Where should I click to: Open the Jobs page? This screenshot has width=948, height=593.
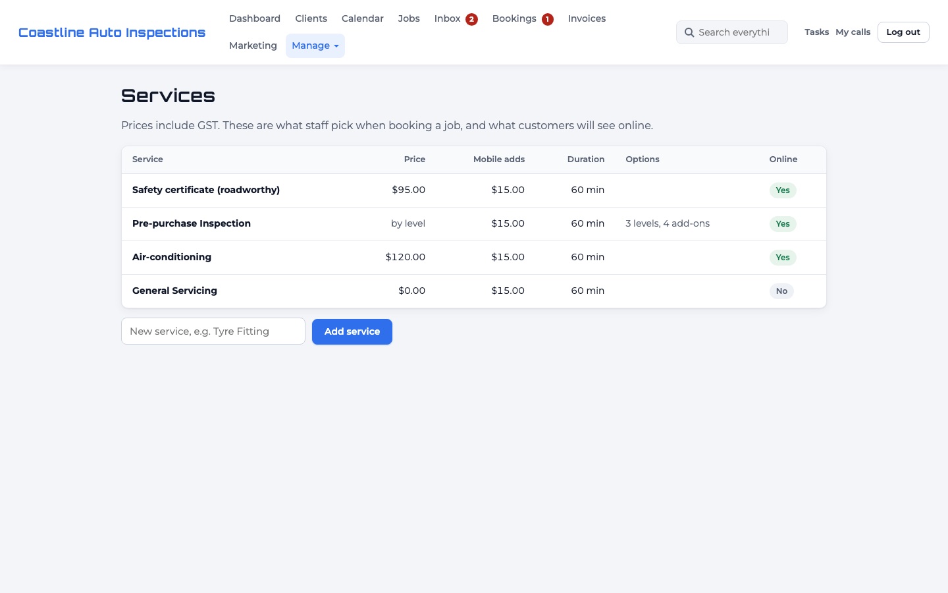click(x=409, y=18)
